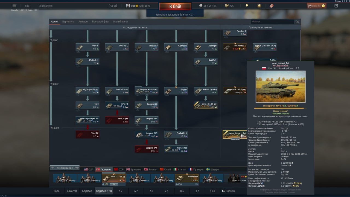
Task: Click the red ticket icon in top bar
Action: (x=271, y=6)
